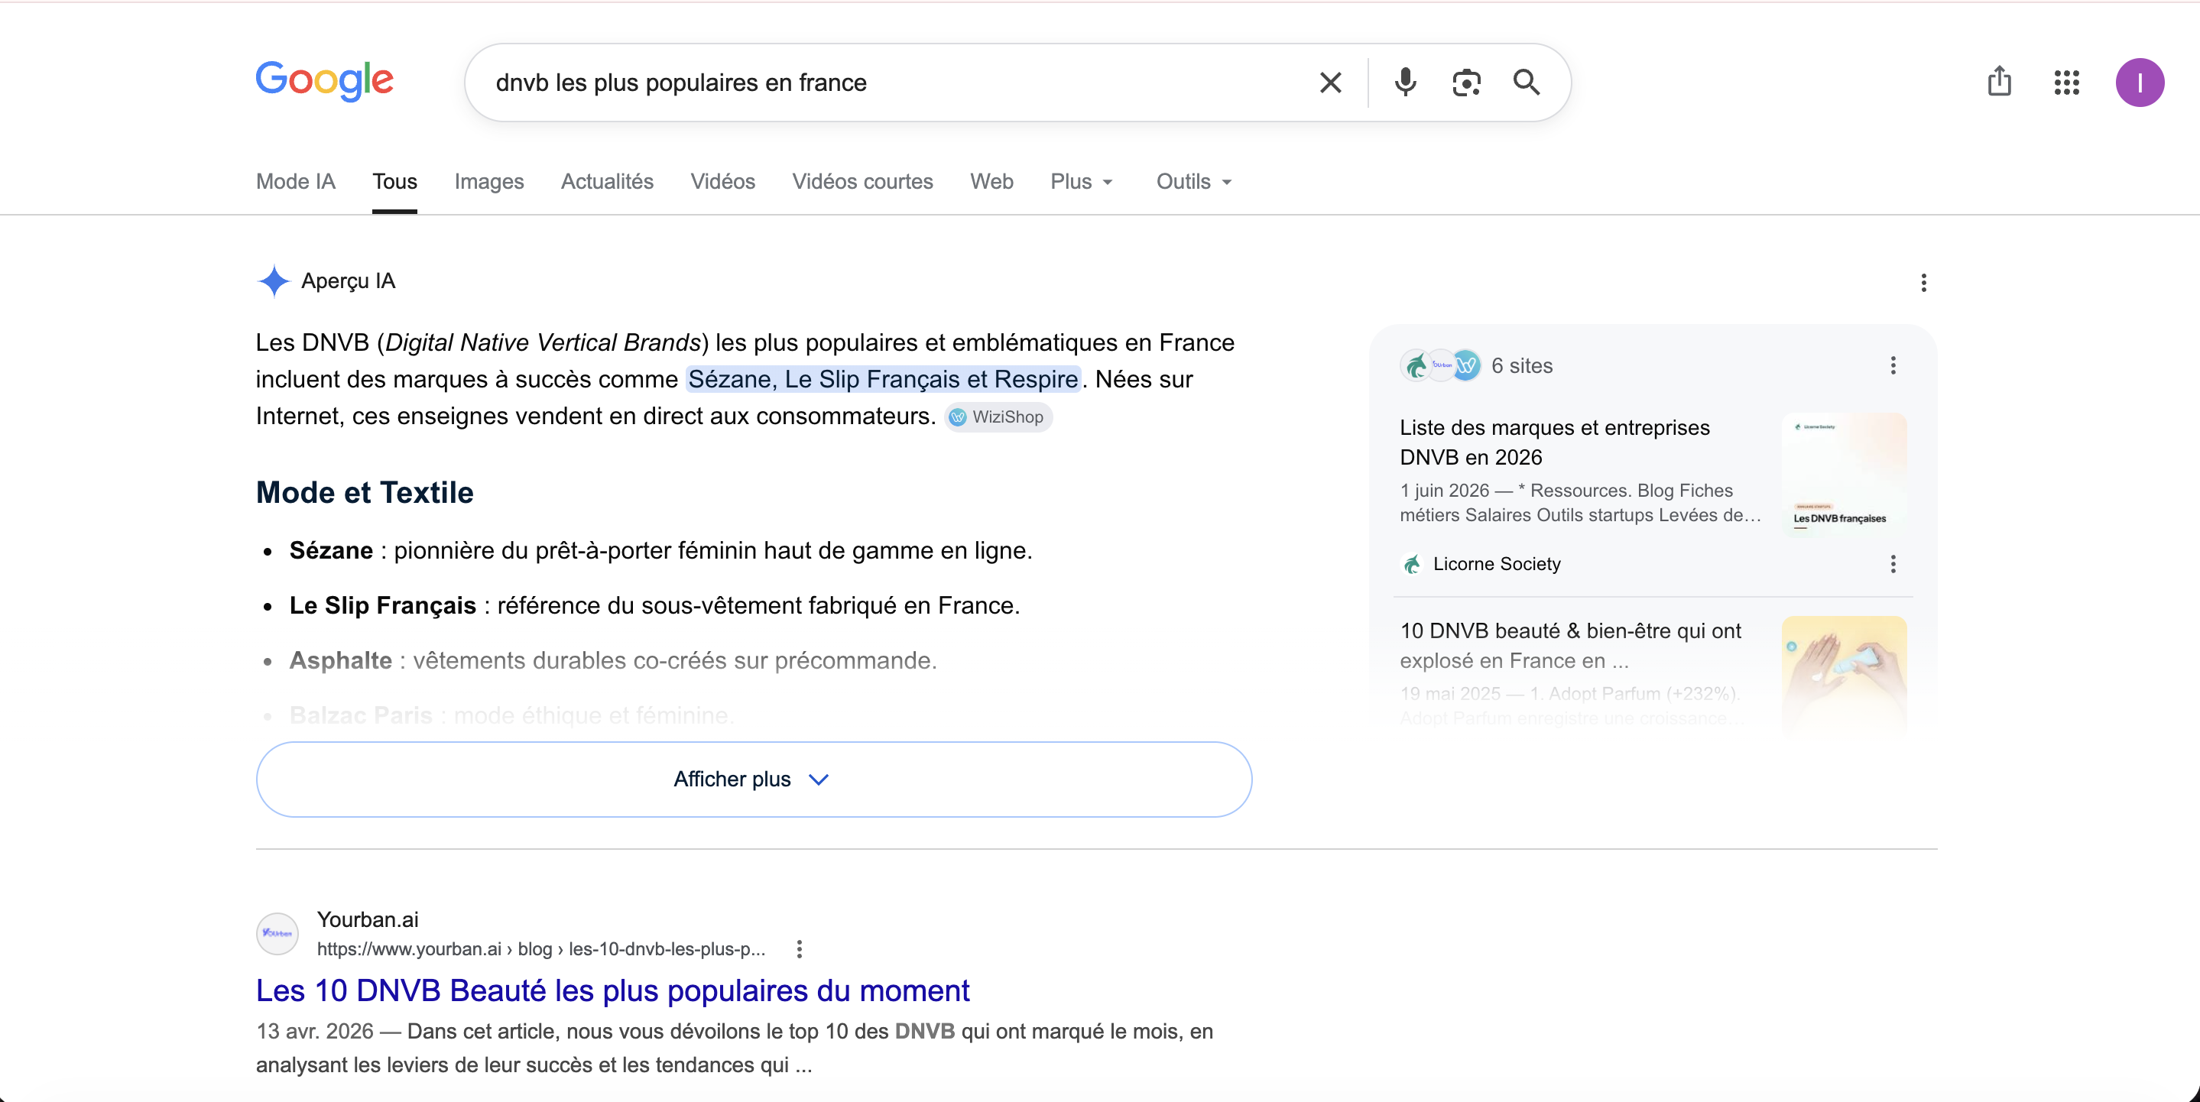The width and height of the screenshot is (2200, 1102).
Task: Open the 6 sites panel options menu
Action: coord(1893,365)
